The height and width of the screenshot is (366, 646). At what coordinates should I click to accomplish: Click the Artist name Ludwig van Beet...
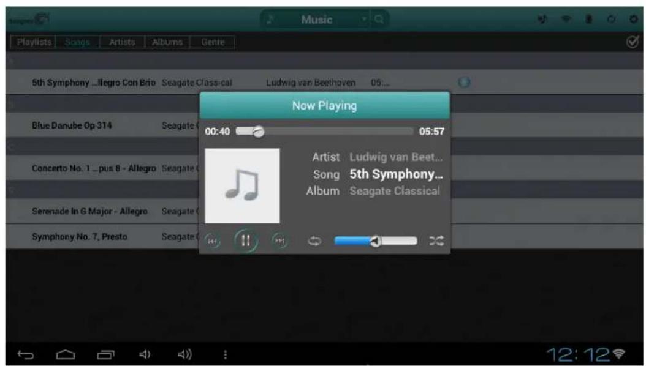point(396,157)
